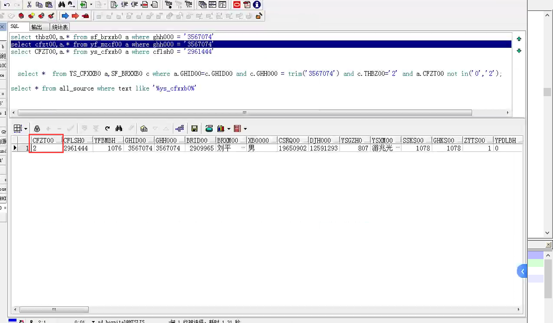Save the result set with floppy icon
Image resolution: width=553 pixels, height=323 pixels.
click(194, 128)
